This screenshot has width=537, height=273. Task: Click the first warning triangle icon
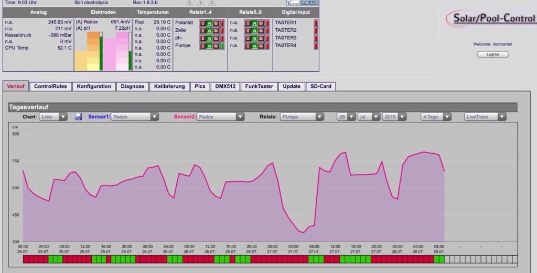[189, 3]
